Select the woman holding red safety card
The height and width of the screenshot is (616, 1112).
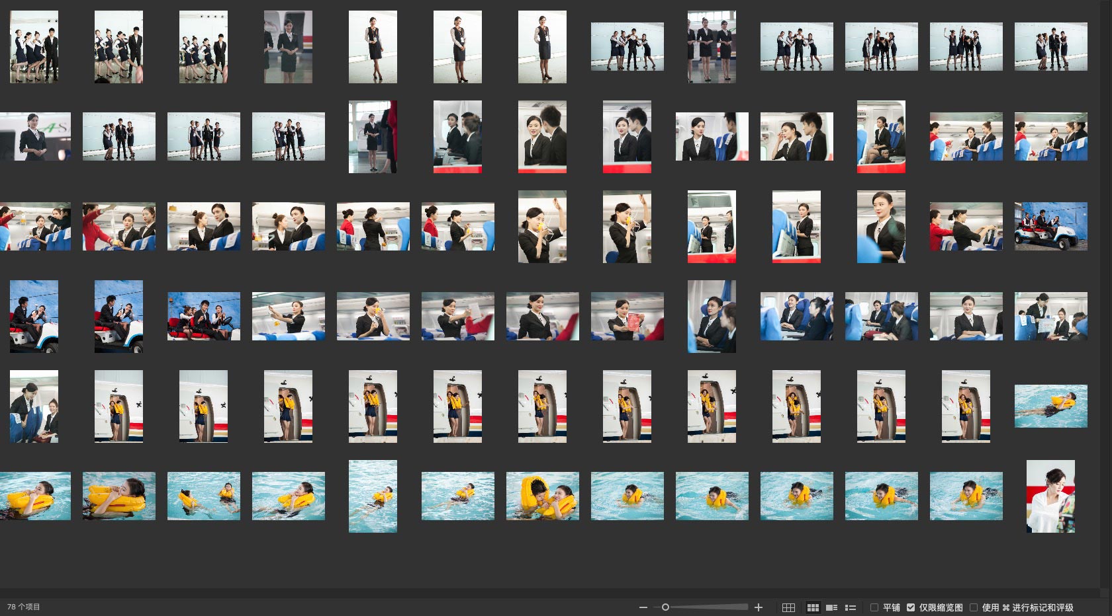tap(627, 317)
